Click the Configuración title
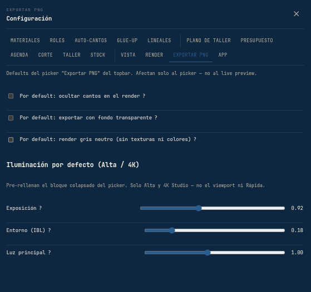Image resolution: width=311 pixels, height=292 pixels. 29,18
